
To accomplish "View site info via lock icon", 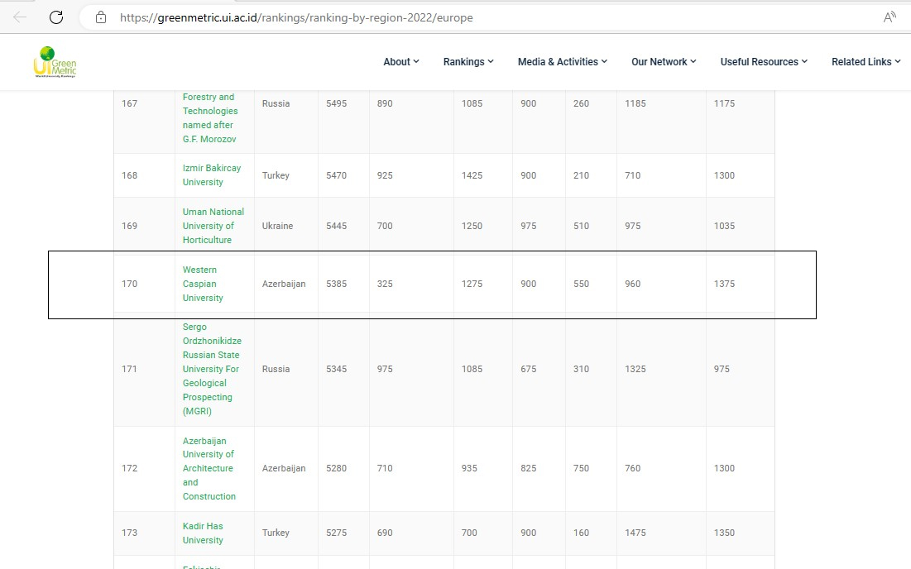I will pos(101,17).
